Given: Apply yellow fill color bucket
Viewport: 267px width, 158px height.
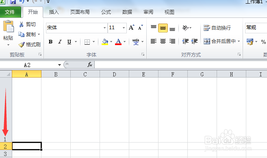Looking at the screenshot, I should click(105, 42).
